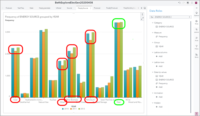Add another Data tip value
Viewport: 200px width, 116px height.
pos(159,87)
